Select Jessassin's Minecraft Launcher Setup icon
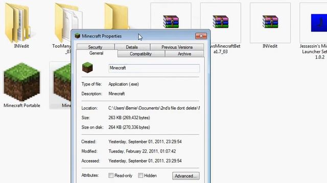The height and width of the screenshot is (183, 327). click(319, 22)
